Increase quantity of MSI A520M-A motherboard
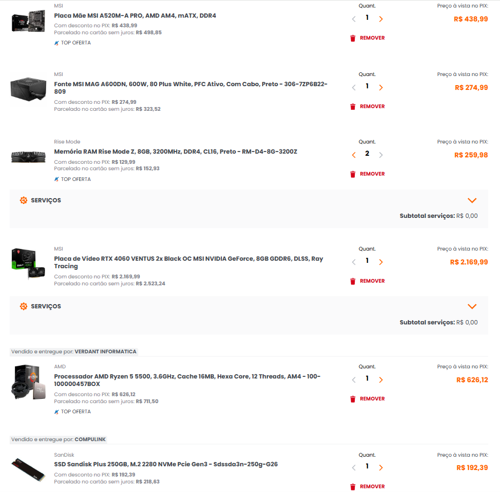 point(380,19)
